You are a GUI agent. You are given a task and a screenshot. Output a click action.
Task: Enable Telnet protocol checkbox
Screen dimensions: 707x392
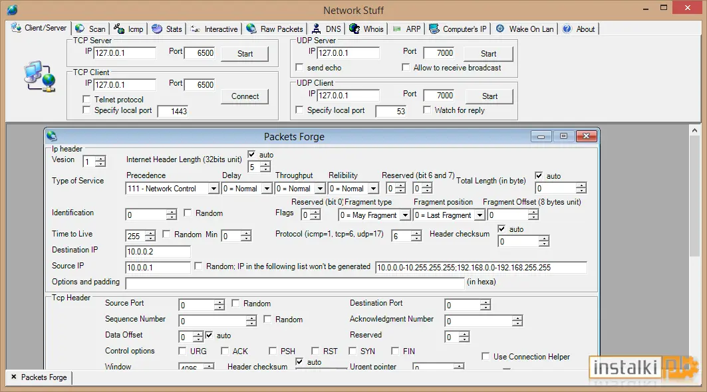pos(86,99)
